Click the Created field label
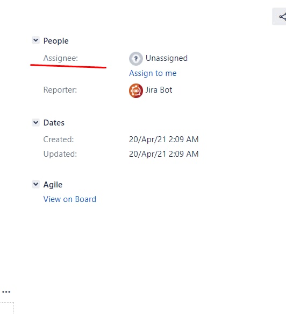This screenshot has width=286, height=314. 59,139
